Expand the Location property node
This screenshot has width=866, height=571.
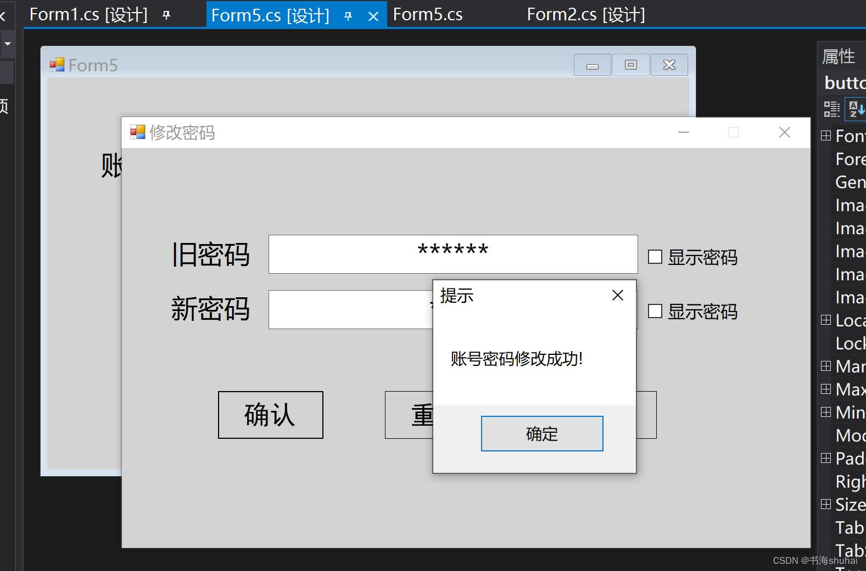(x=826, y=320)
